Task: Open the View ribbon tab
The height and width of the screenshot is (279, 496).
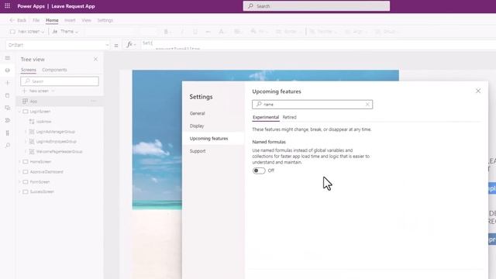Action: 86,20
